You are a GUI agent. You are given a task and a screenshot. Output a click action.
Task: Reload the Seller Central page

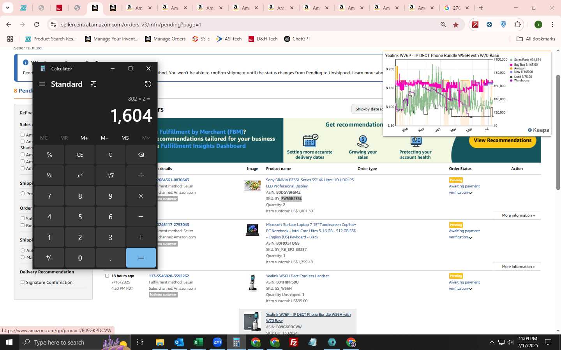point(37,24)
